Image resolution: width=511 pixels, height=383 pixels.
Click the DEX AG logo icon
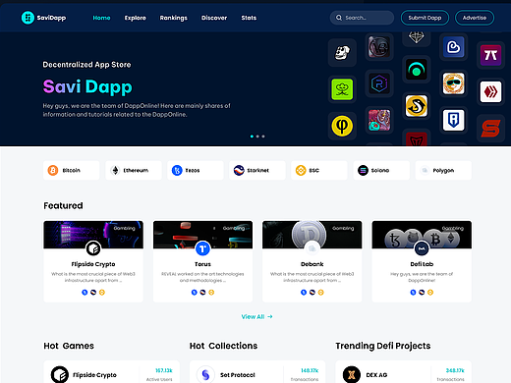coord(352,374)
